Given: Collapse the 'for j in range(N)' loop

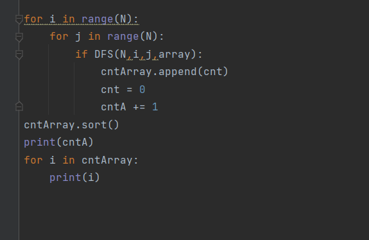Looking at the screenshot, I should pyautogui.click(x=19, y=37).
